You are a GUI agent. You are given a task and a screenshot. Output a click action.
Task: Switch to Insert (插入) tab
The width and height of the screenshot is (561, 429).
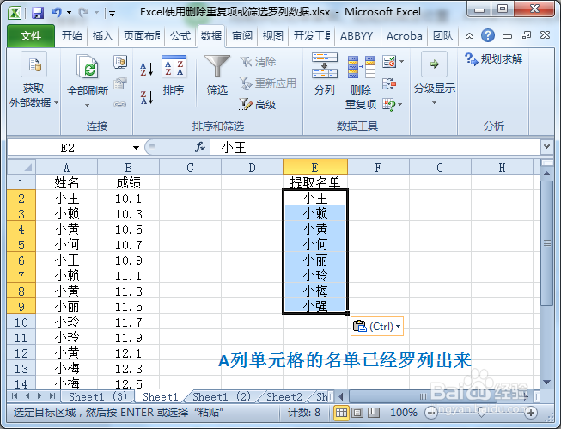click(103, 36)
